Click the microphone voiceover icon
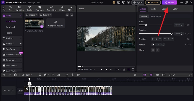Viewport: 194px width, 101px height. pyautogui.click(x=135, y=75)
